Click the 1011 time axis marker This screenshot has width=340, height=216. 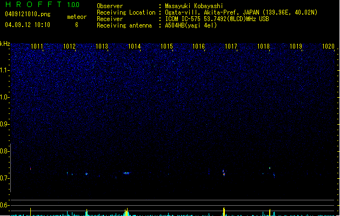pyautogui.click(x=37, y=46)
